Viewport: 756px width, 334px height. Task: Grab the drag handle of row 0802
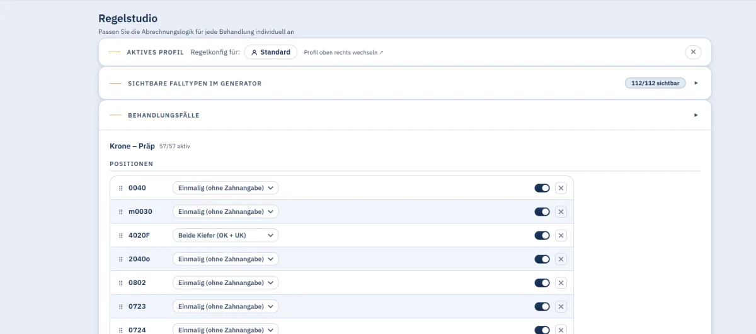121,283
